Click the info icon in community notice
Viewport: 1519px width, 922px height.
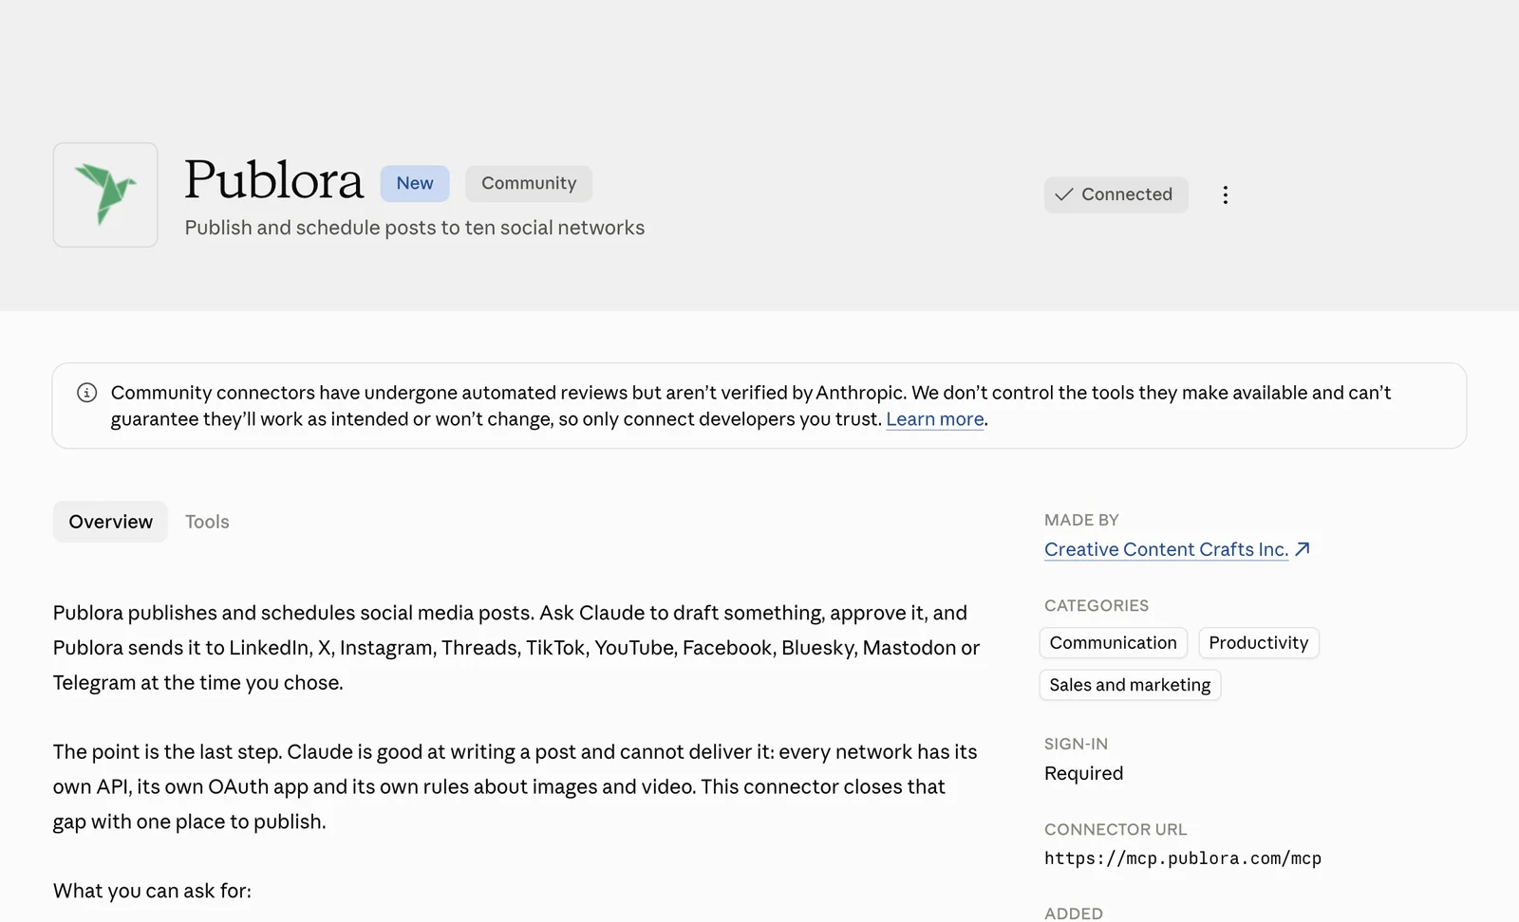(x=86, y=393)
